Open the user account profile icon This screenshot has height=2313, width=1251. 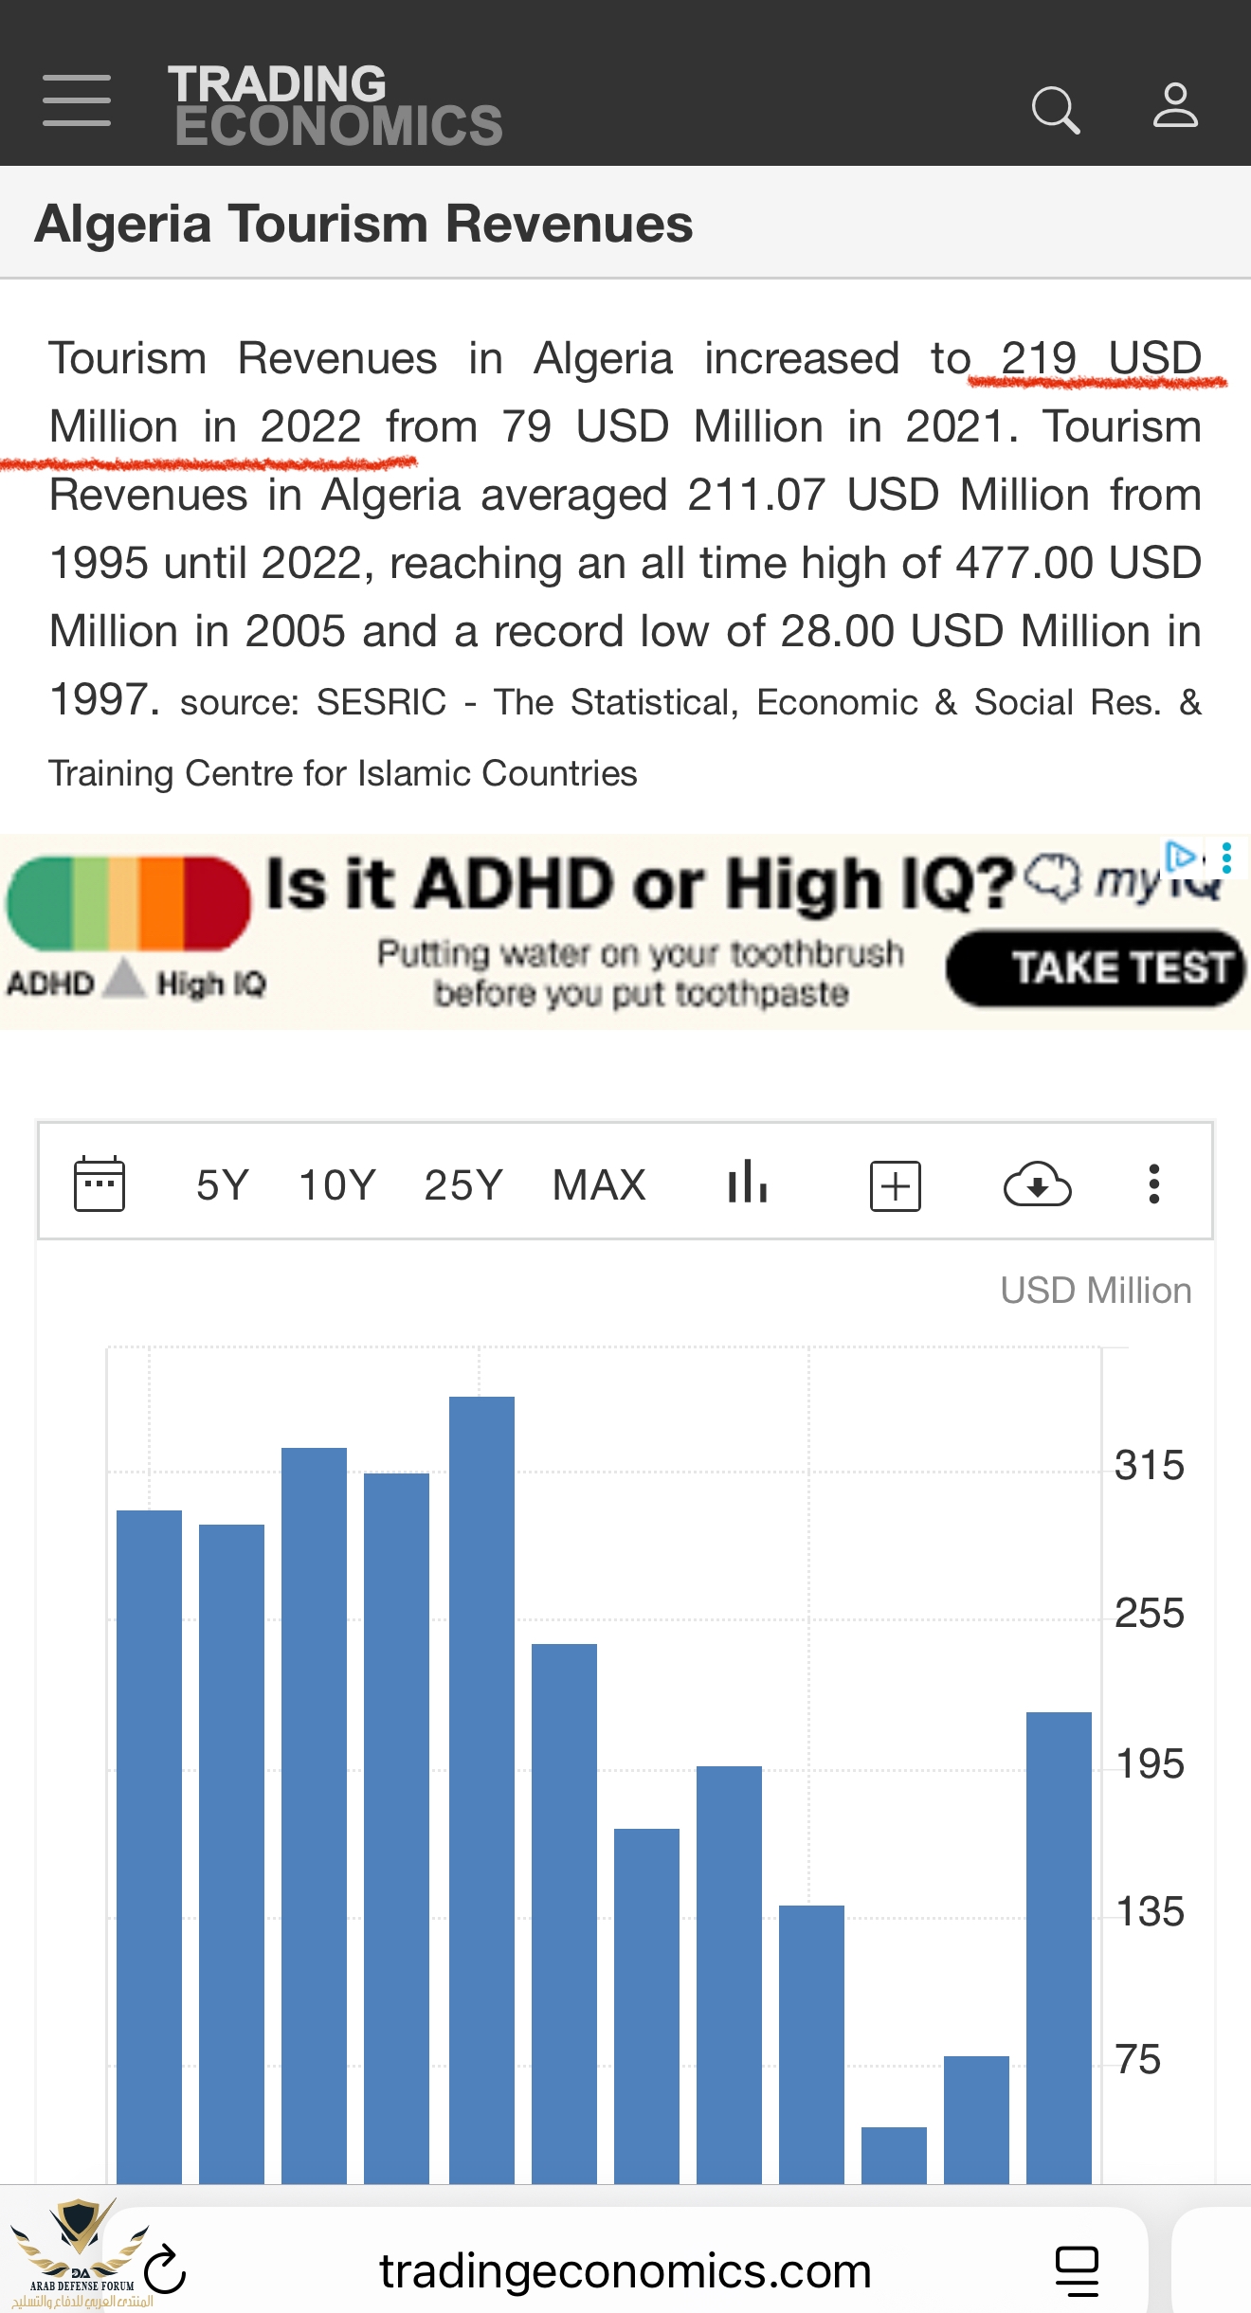pos(1175,105)
